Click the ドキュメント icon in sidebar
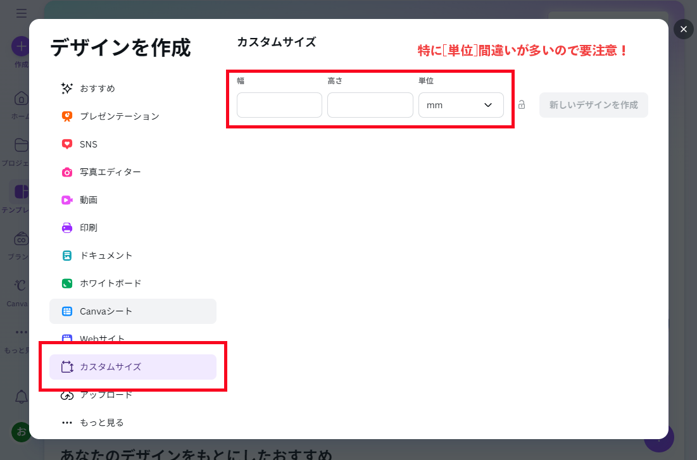697x460 pixels. click(67, 256)
